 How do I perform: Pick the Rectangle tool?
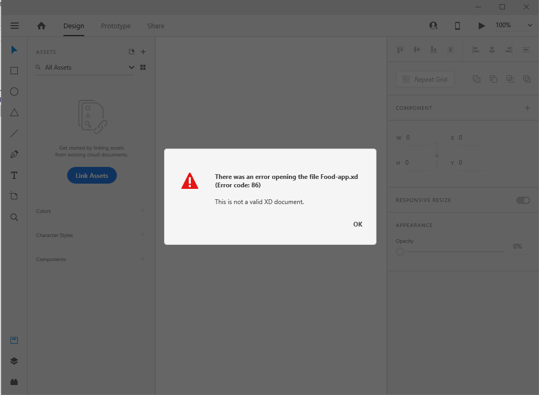(14, 71)
